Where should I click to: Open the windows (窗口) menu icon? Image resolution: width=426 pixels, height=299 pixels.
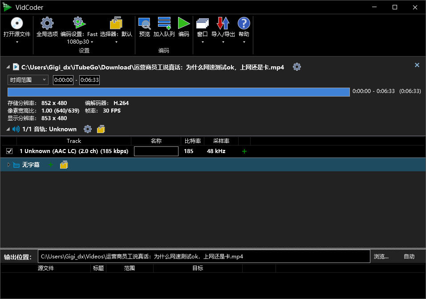point(203,23)
